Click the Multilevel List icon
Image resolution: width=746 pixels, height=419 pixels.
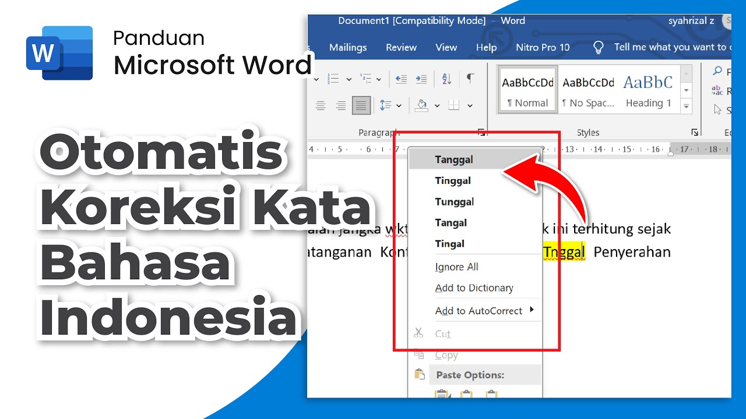365,79
